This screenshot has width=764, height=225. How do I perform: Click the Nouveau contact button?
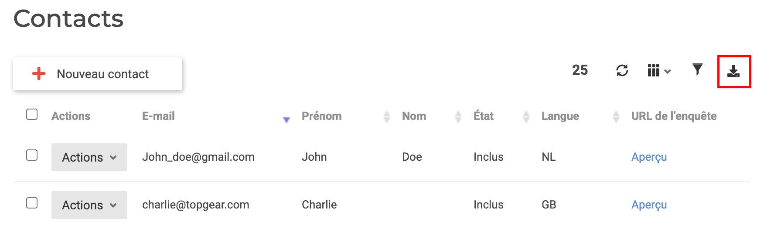tap(98, 74)
